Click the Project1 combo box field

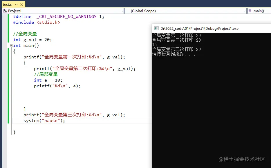coord(63,11)
